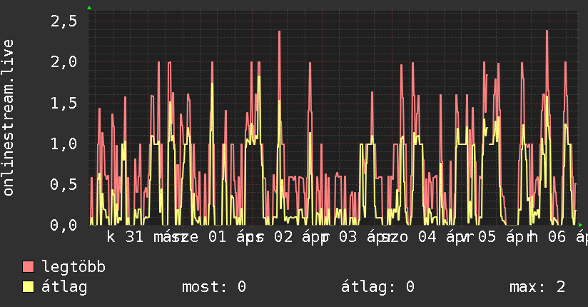The image size is (588, 307).
Task: Click the y-axis label '0,0'
Action: [64, 225]
